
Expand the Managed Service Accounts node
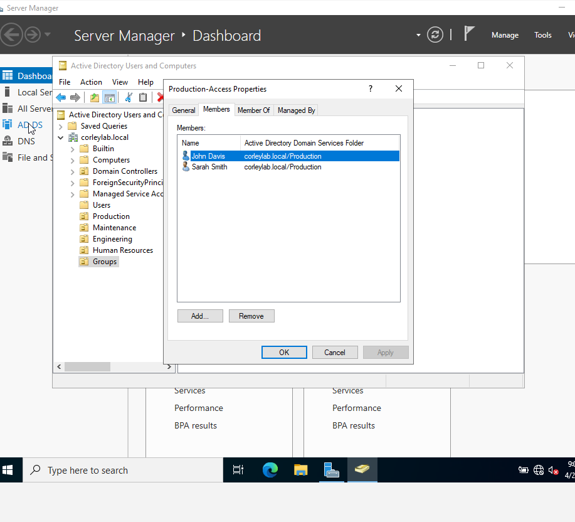(73, 194)
